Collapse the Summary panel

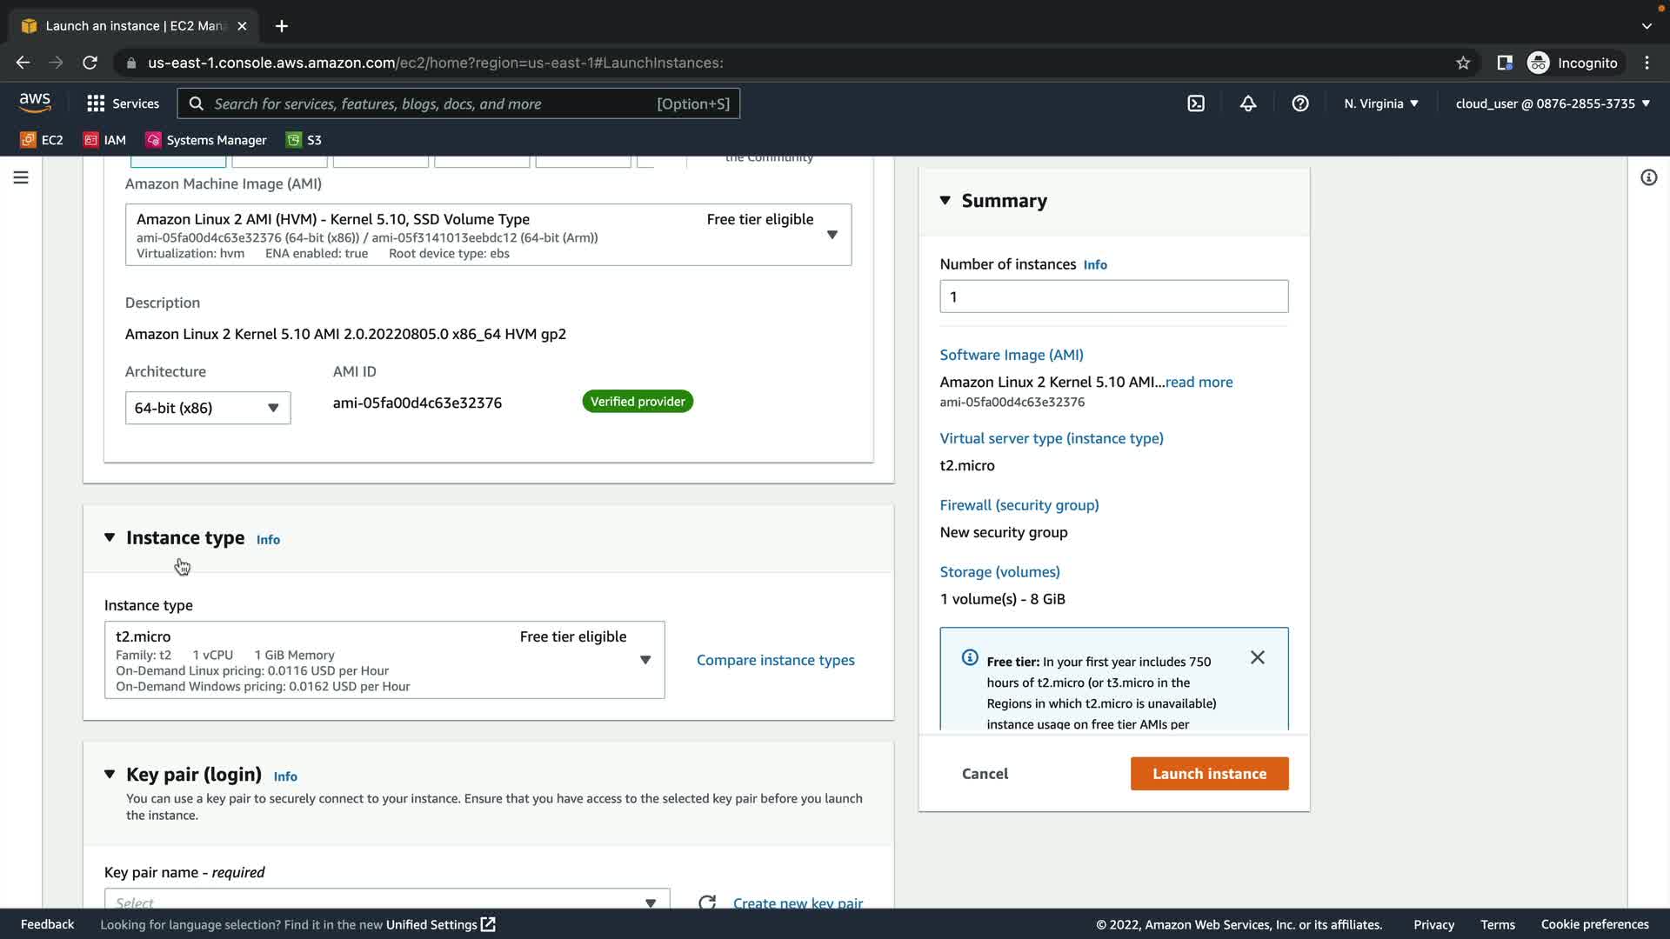pos(945,201)
